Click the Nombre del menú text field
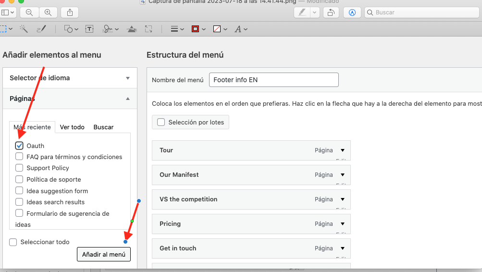Image resolution: width=482 pixels, height=272 pixels. (x=273, y=80)
